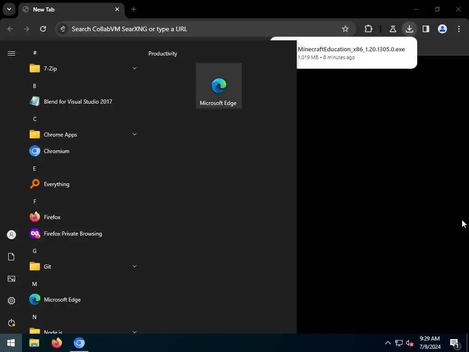Select the letter N section header
This screenshot has height=352, width=469.
[34, 317]
